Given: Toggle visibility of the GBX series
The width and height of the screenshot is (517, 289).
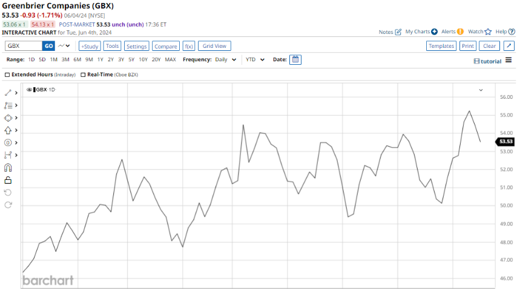Looking at the screenshot, I should (x=29, y=90).
